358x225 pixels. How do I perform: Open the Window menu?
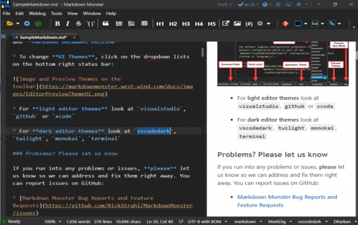(x=92, y=13)
